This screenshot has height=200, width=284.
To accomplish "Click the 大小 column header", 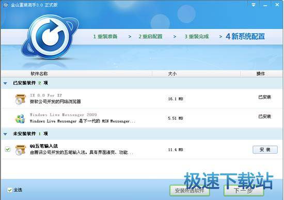I will (x=172, y=74).
